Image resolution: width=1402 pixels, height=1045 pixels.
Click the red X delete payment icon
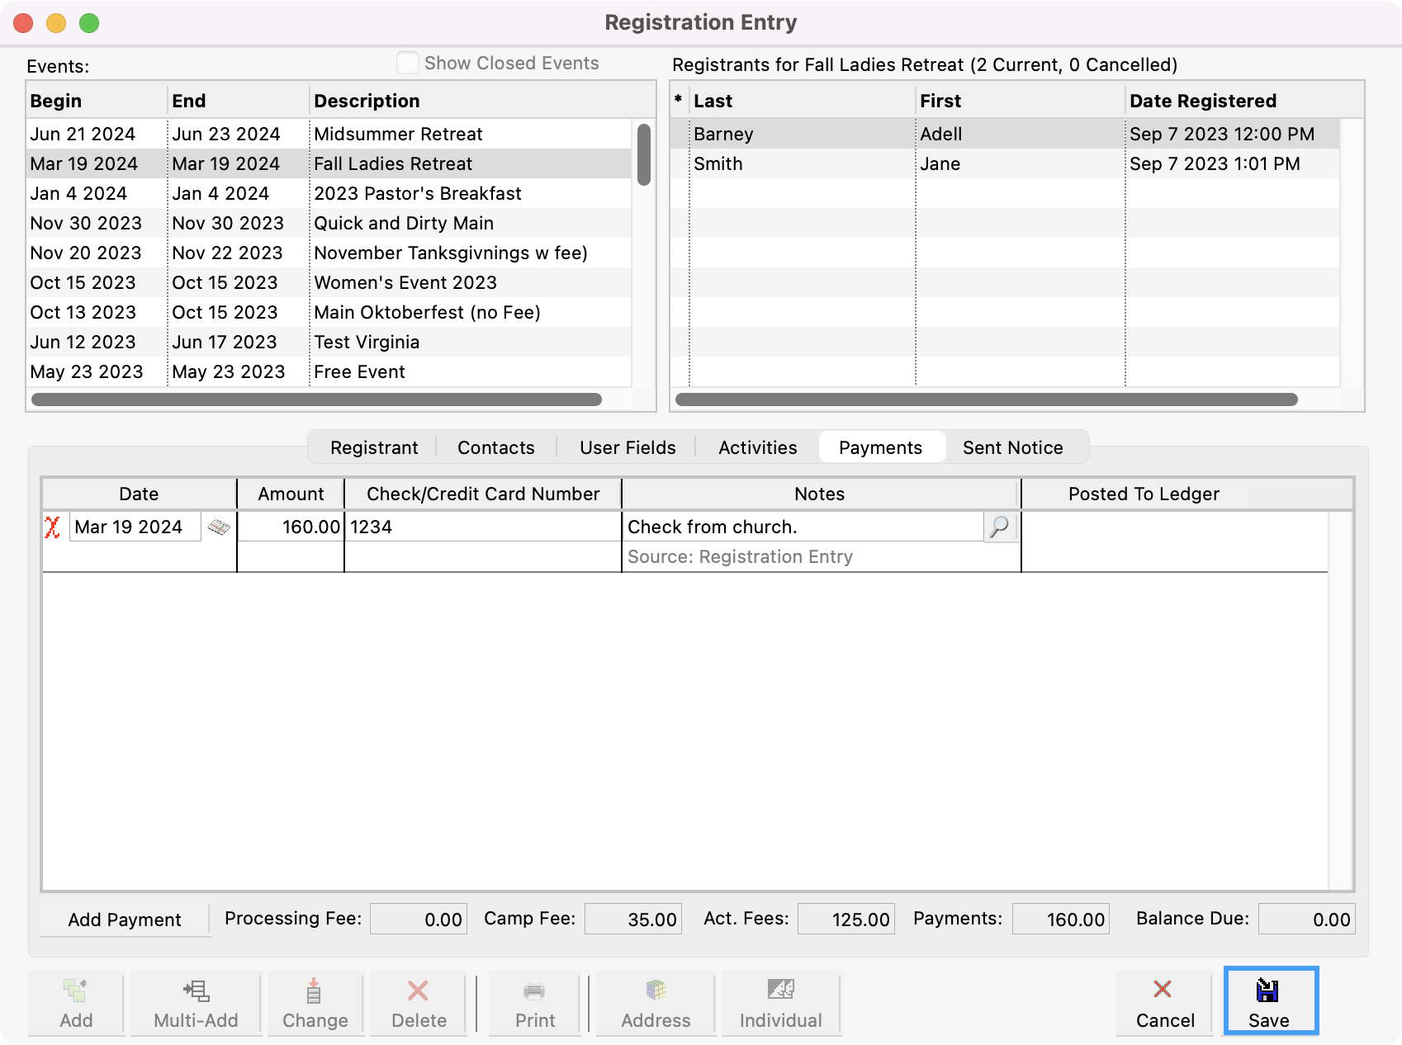[52, 527]
